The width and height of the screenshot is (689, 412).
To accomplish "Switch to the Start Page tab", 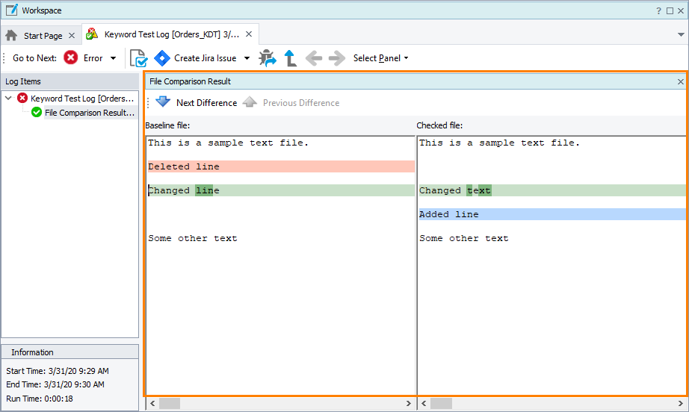I will tap(43, 35).
